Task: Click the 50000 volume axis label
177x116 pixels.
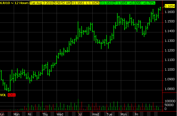Action: [x=169, y=105]
